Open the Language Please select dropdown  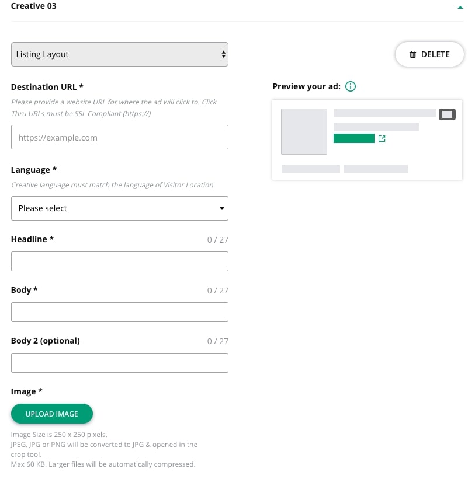point(120,208)
